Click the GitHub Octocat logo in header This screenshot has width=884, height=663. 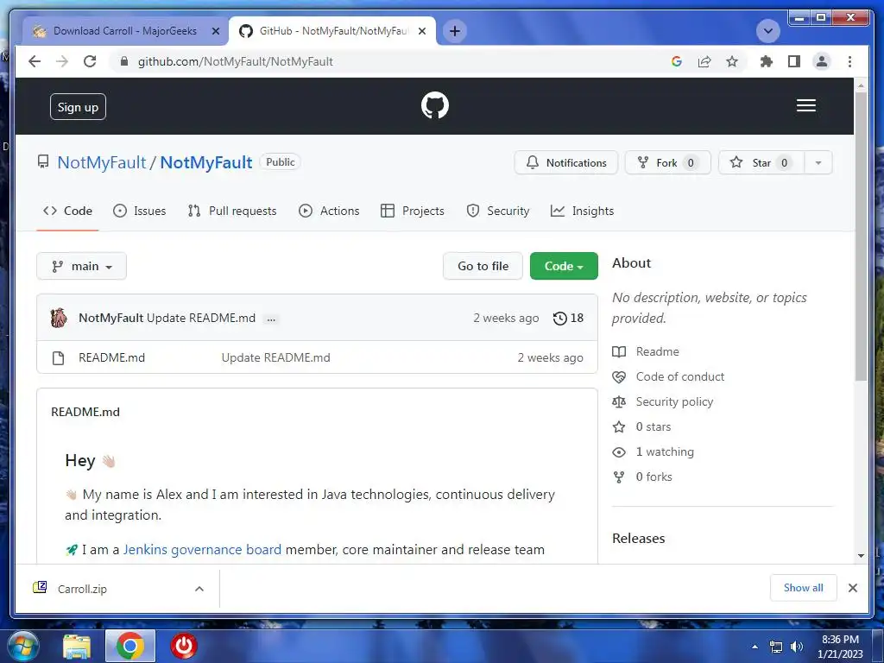(x=435, y=105)
